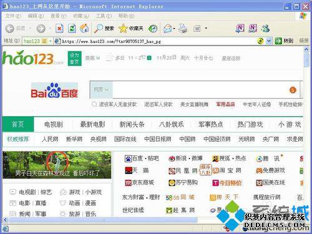Select the 新闻头条 tab

tap(132, 124)
